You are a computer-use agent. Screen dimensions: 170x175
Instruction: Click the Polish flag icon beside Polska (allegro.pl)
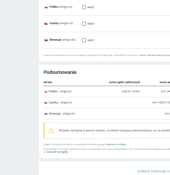click(46, 7)
